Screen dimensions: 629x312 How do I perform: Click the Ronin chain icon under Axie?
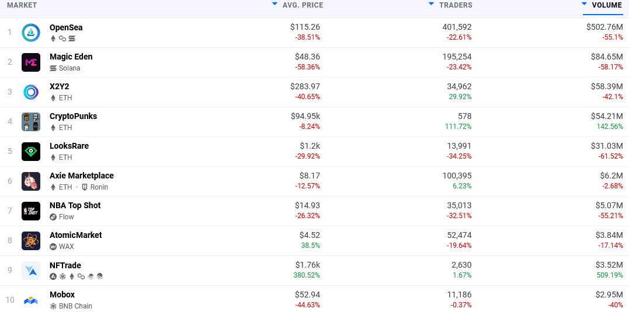pos(85,187)
